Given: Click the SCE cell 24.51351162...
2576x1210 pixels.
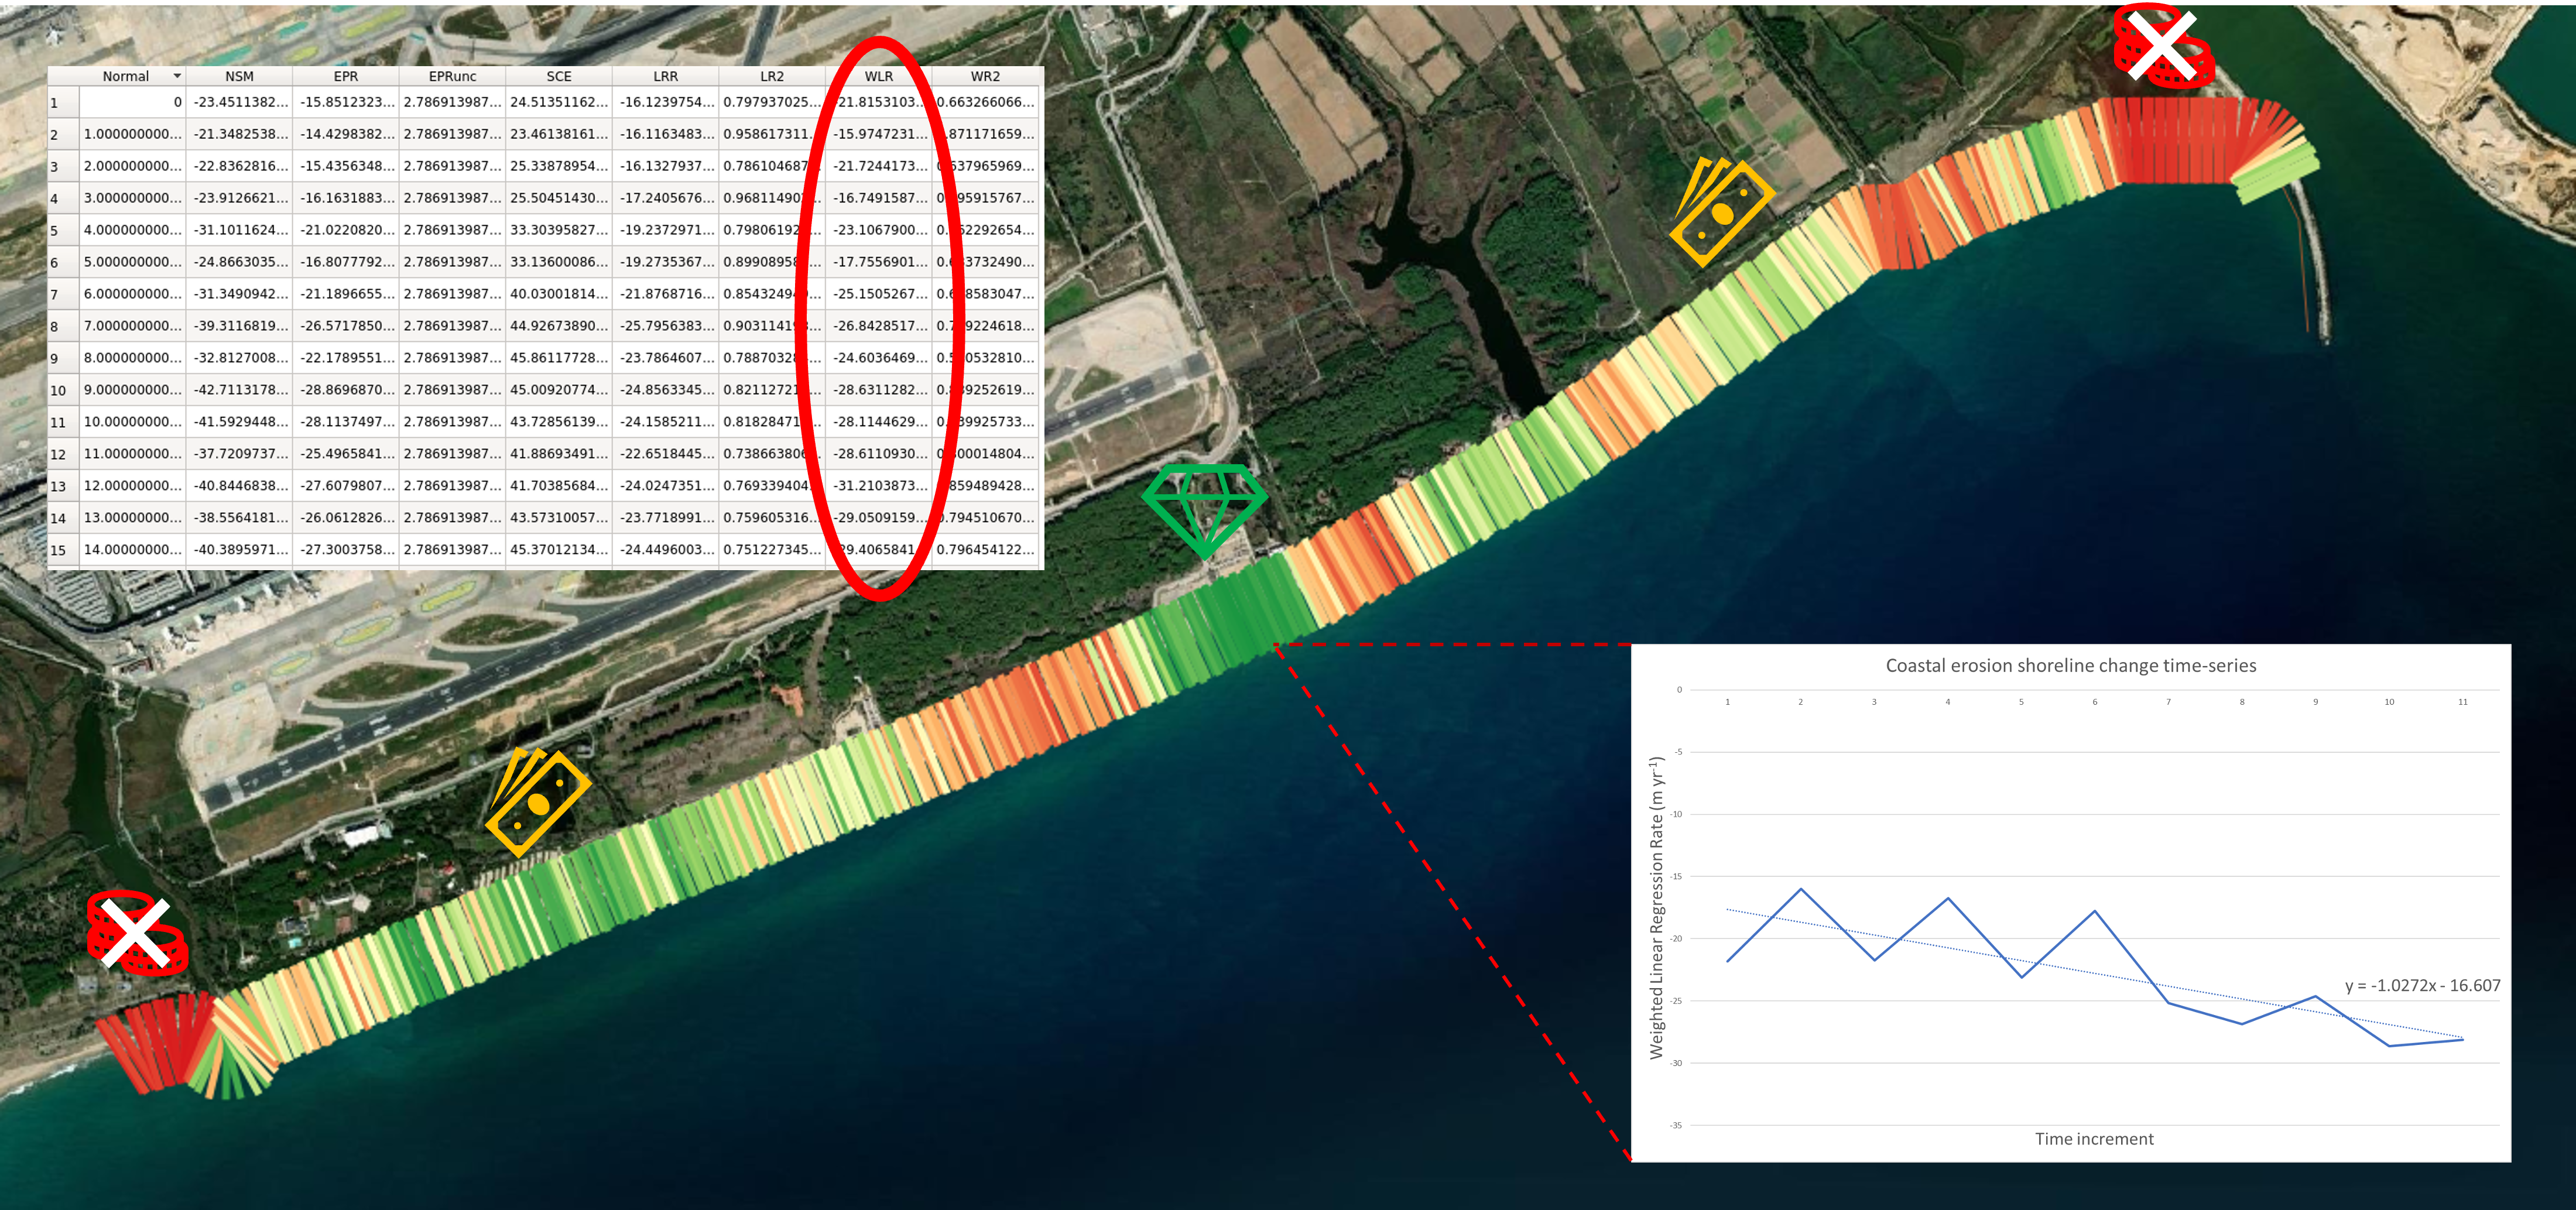Looking at the screenshot, I should coord(559,102).
